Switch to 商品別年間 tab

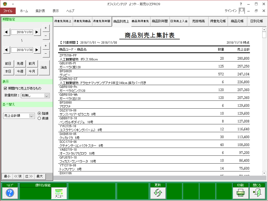[160, 21]
